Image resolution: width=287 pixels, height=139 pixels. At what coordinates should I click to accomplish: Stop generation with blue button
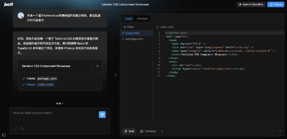tap(102, 115)
